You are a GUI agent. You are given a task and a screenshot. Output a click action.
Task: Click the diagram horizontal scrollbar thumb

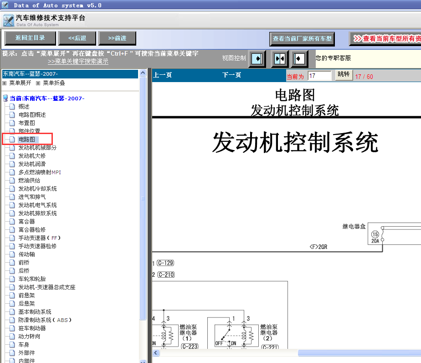359,353
